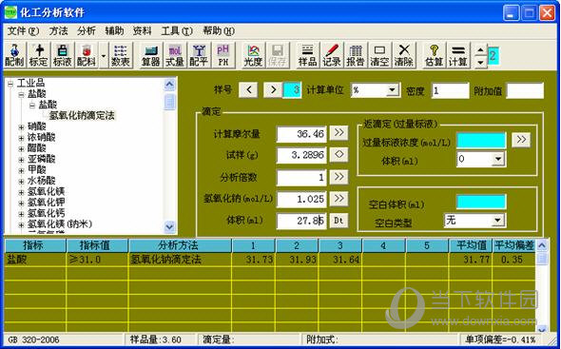Open the 分析 menu

click(x=87, y=30)
